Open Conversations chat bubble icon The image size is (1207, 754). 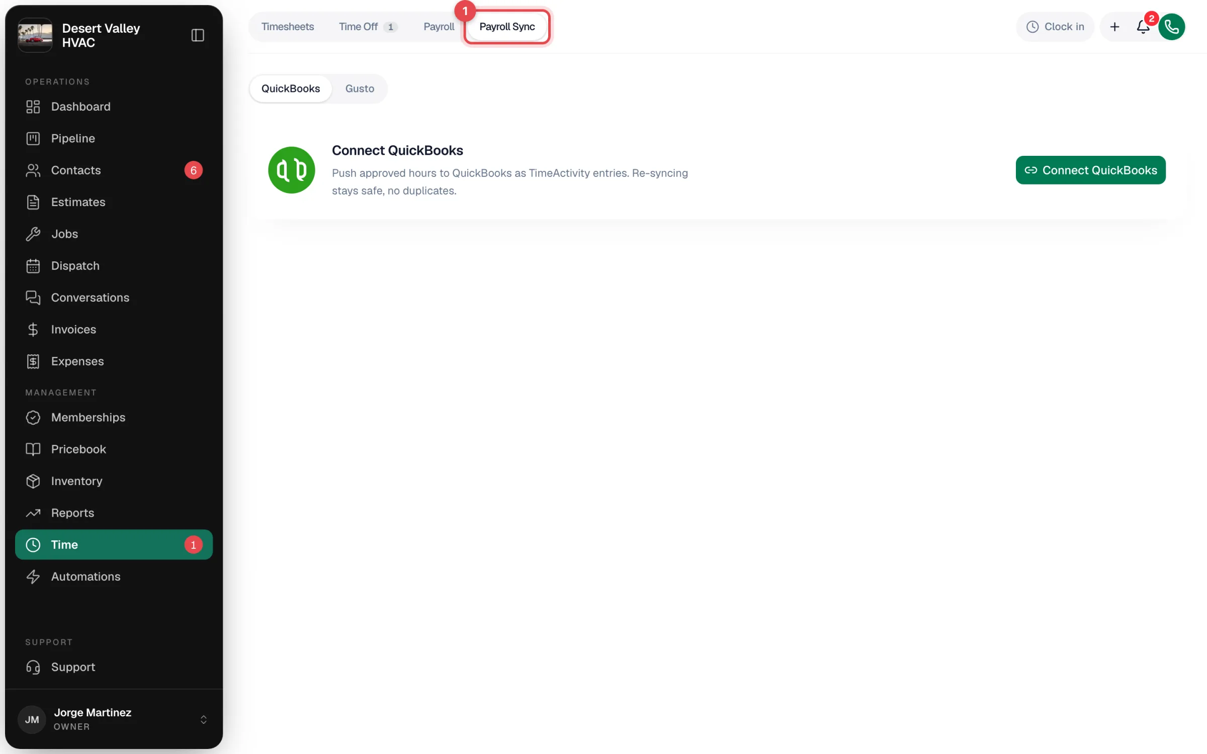33,298
